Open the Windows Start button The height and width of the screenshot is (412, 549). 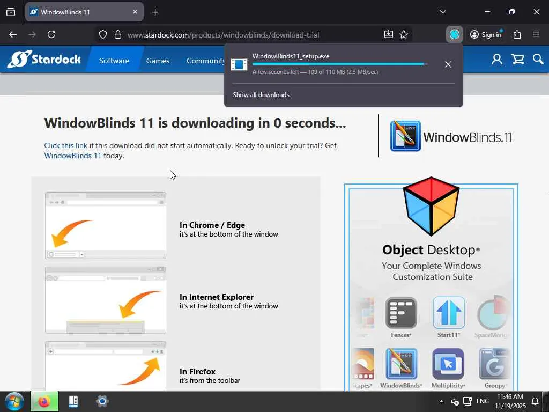click(14, 401)
